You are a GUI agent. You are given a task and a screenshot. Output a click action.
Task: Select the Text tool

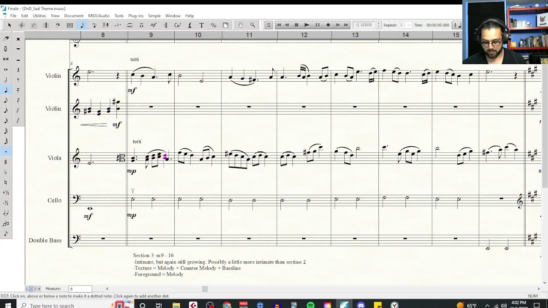tap(201, 25)
